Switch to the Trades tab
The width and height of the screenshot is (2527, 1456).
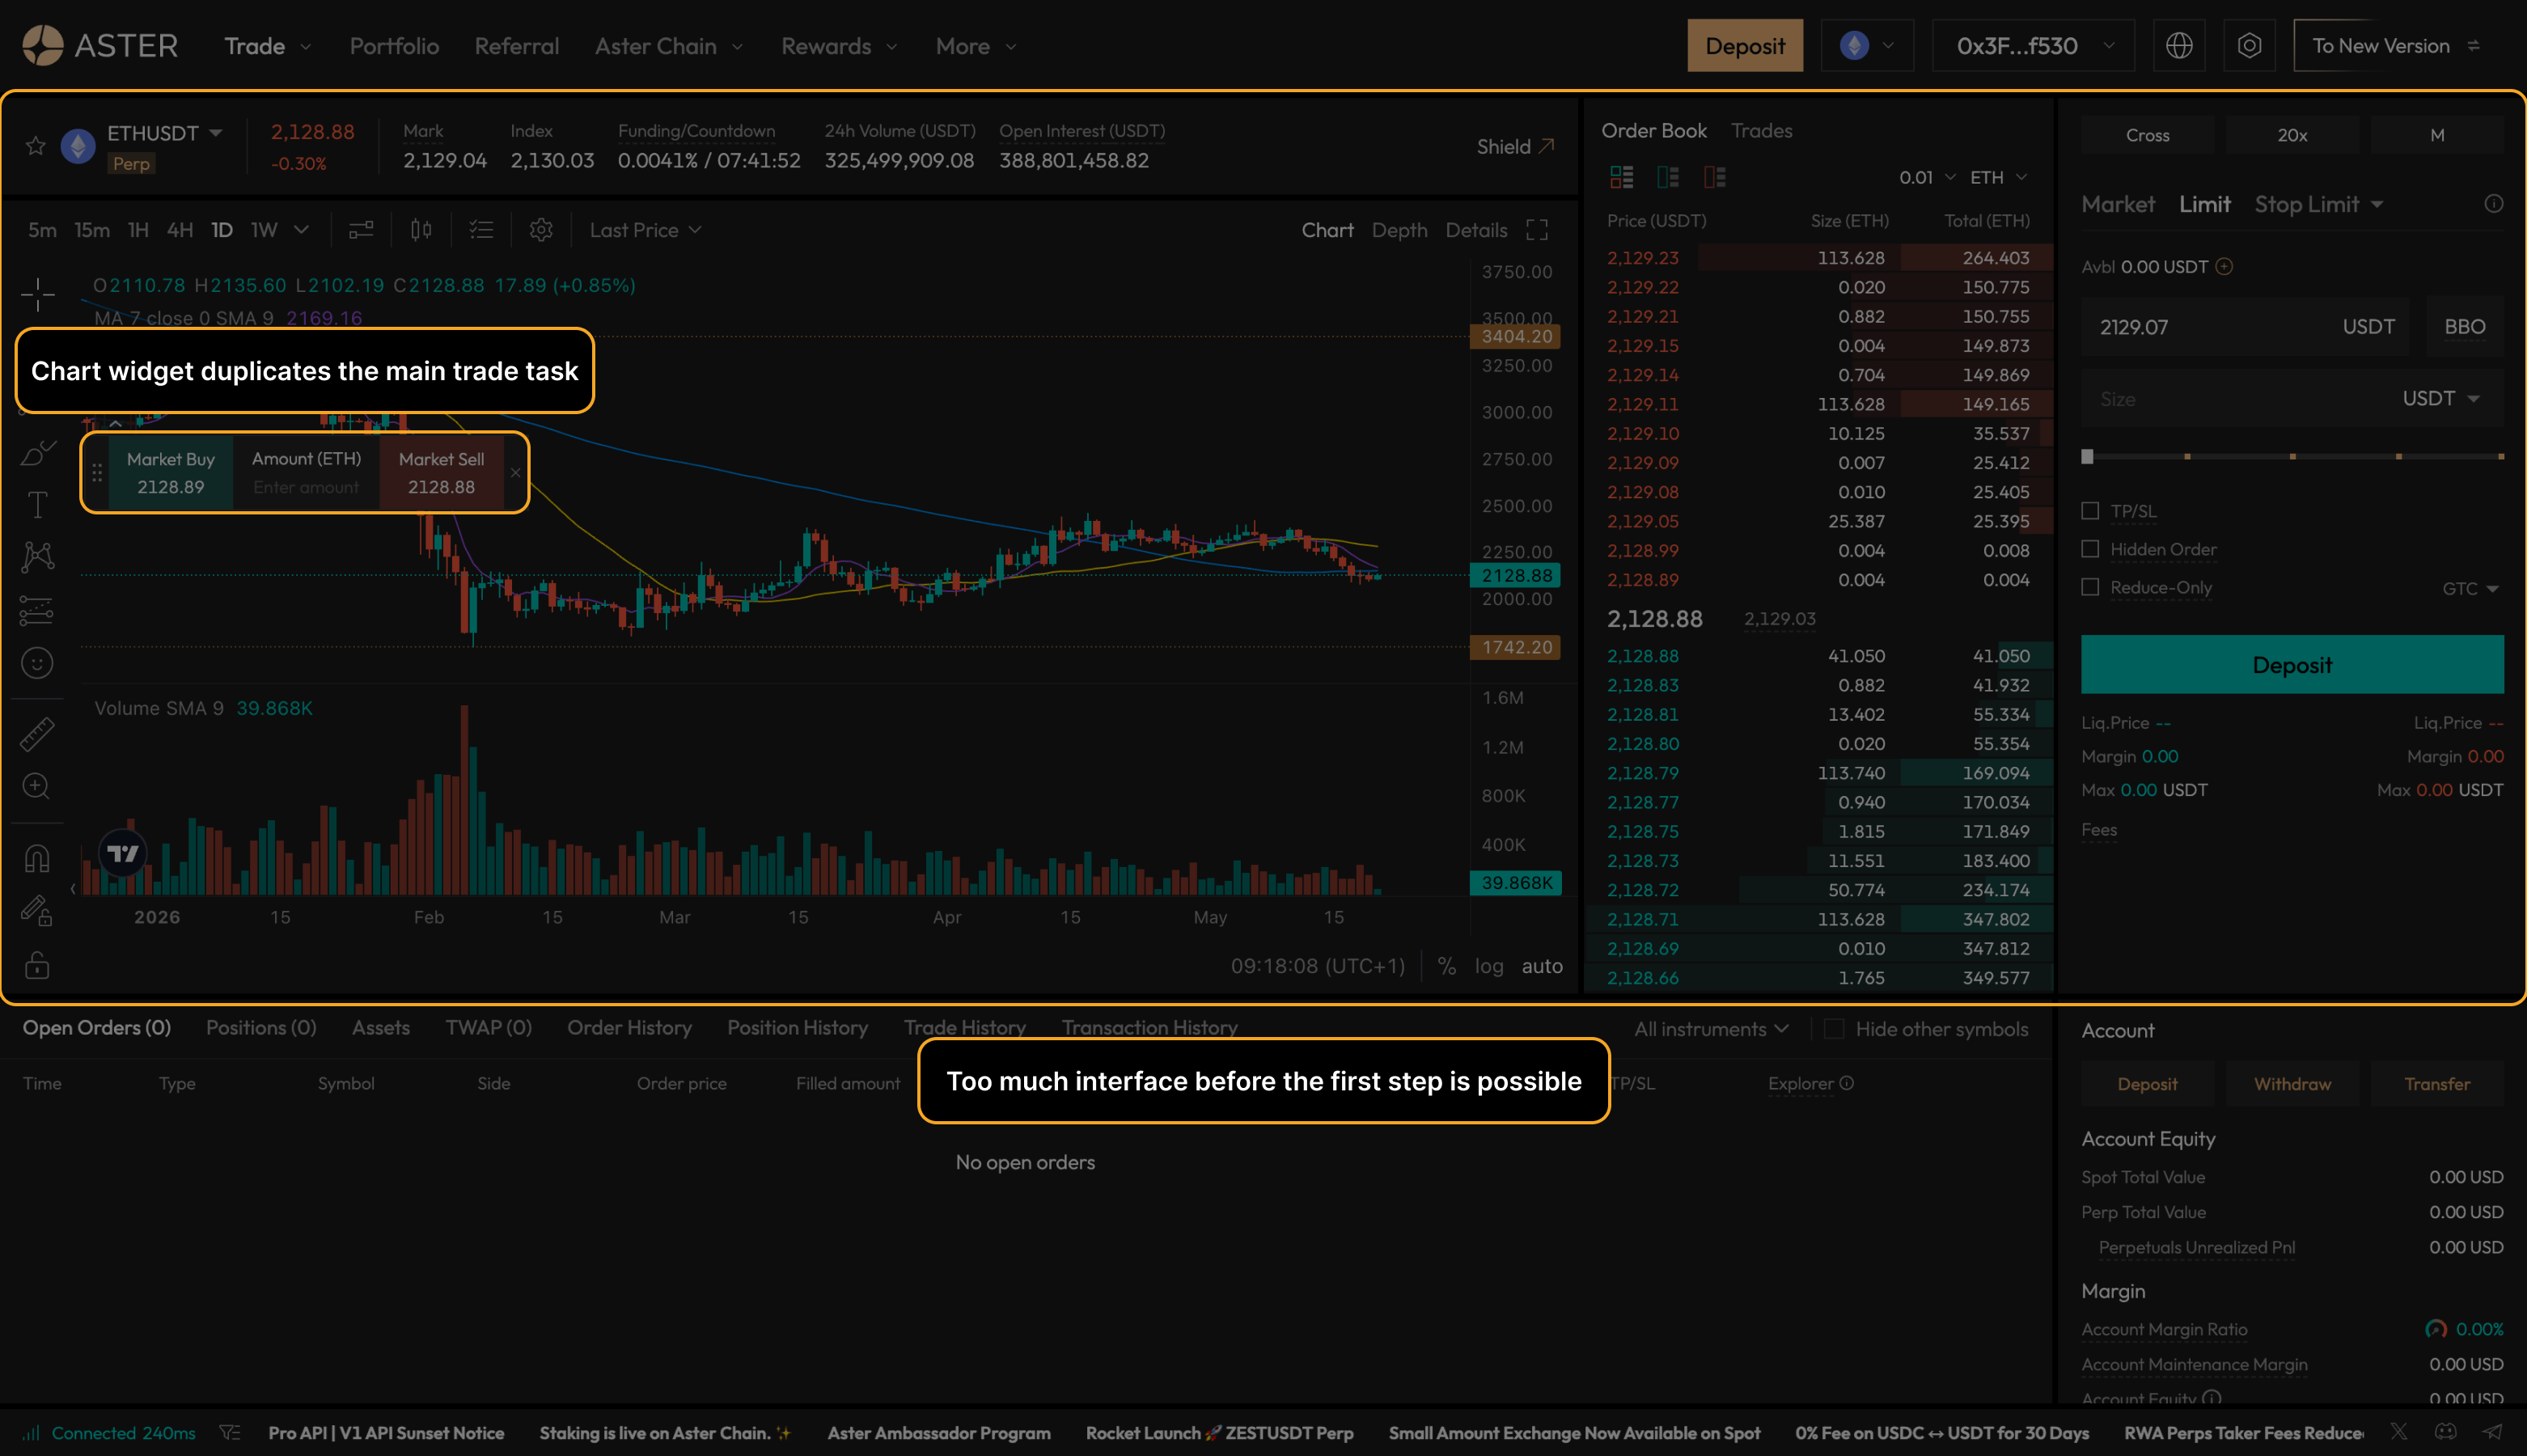1761,131
